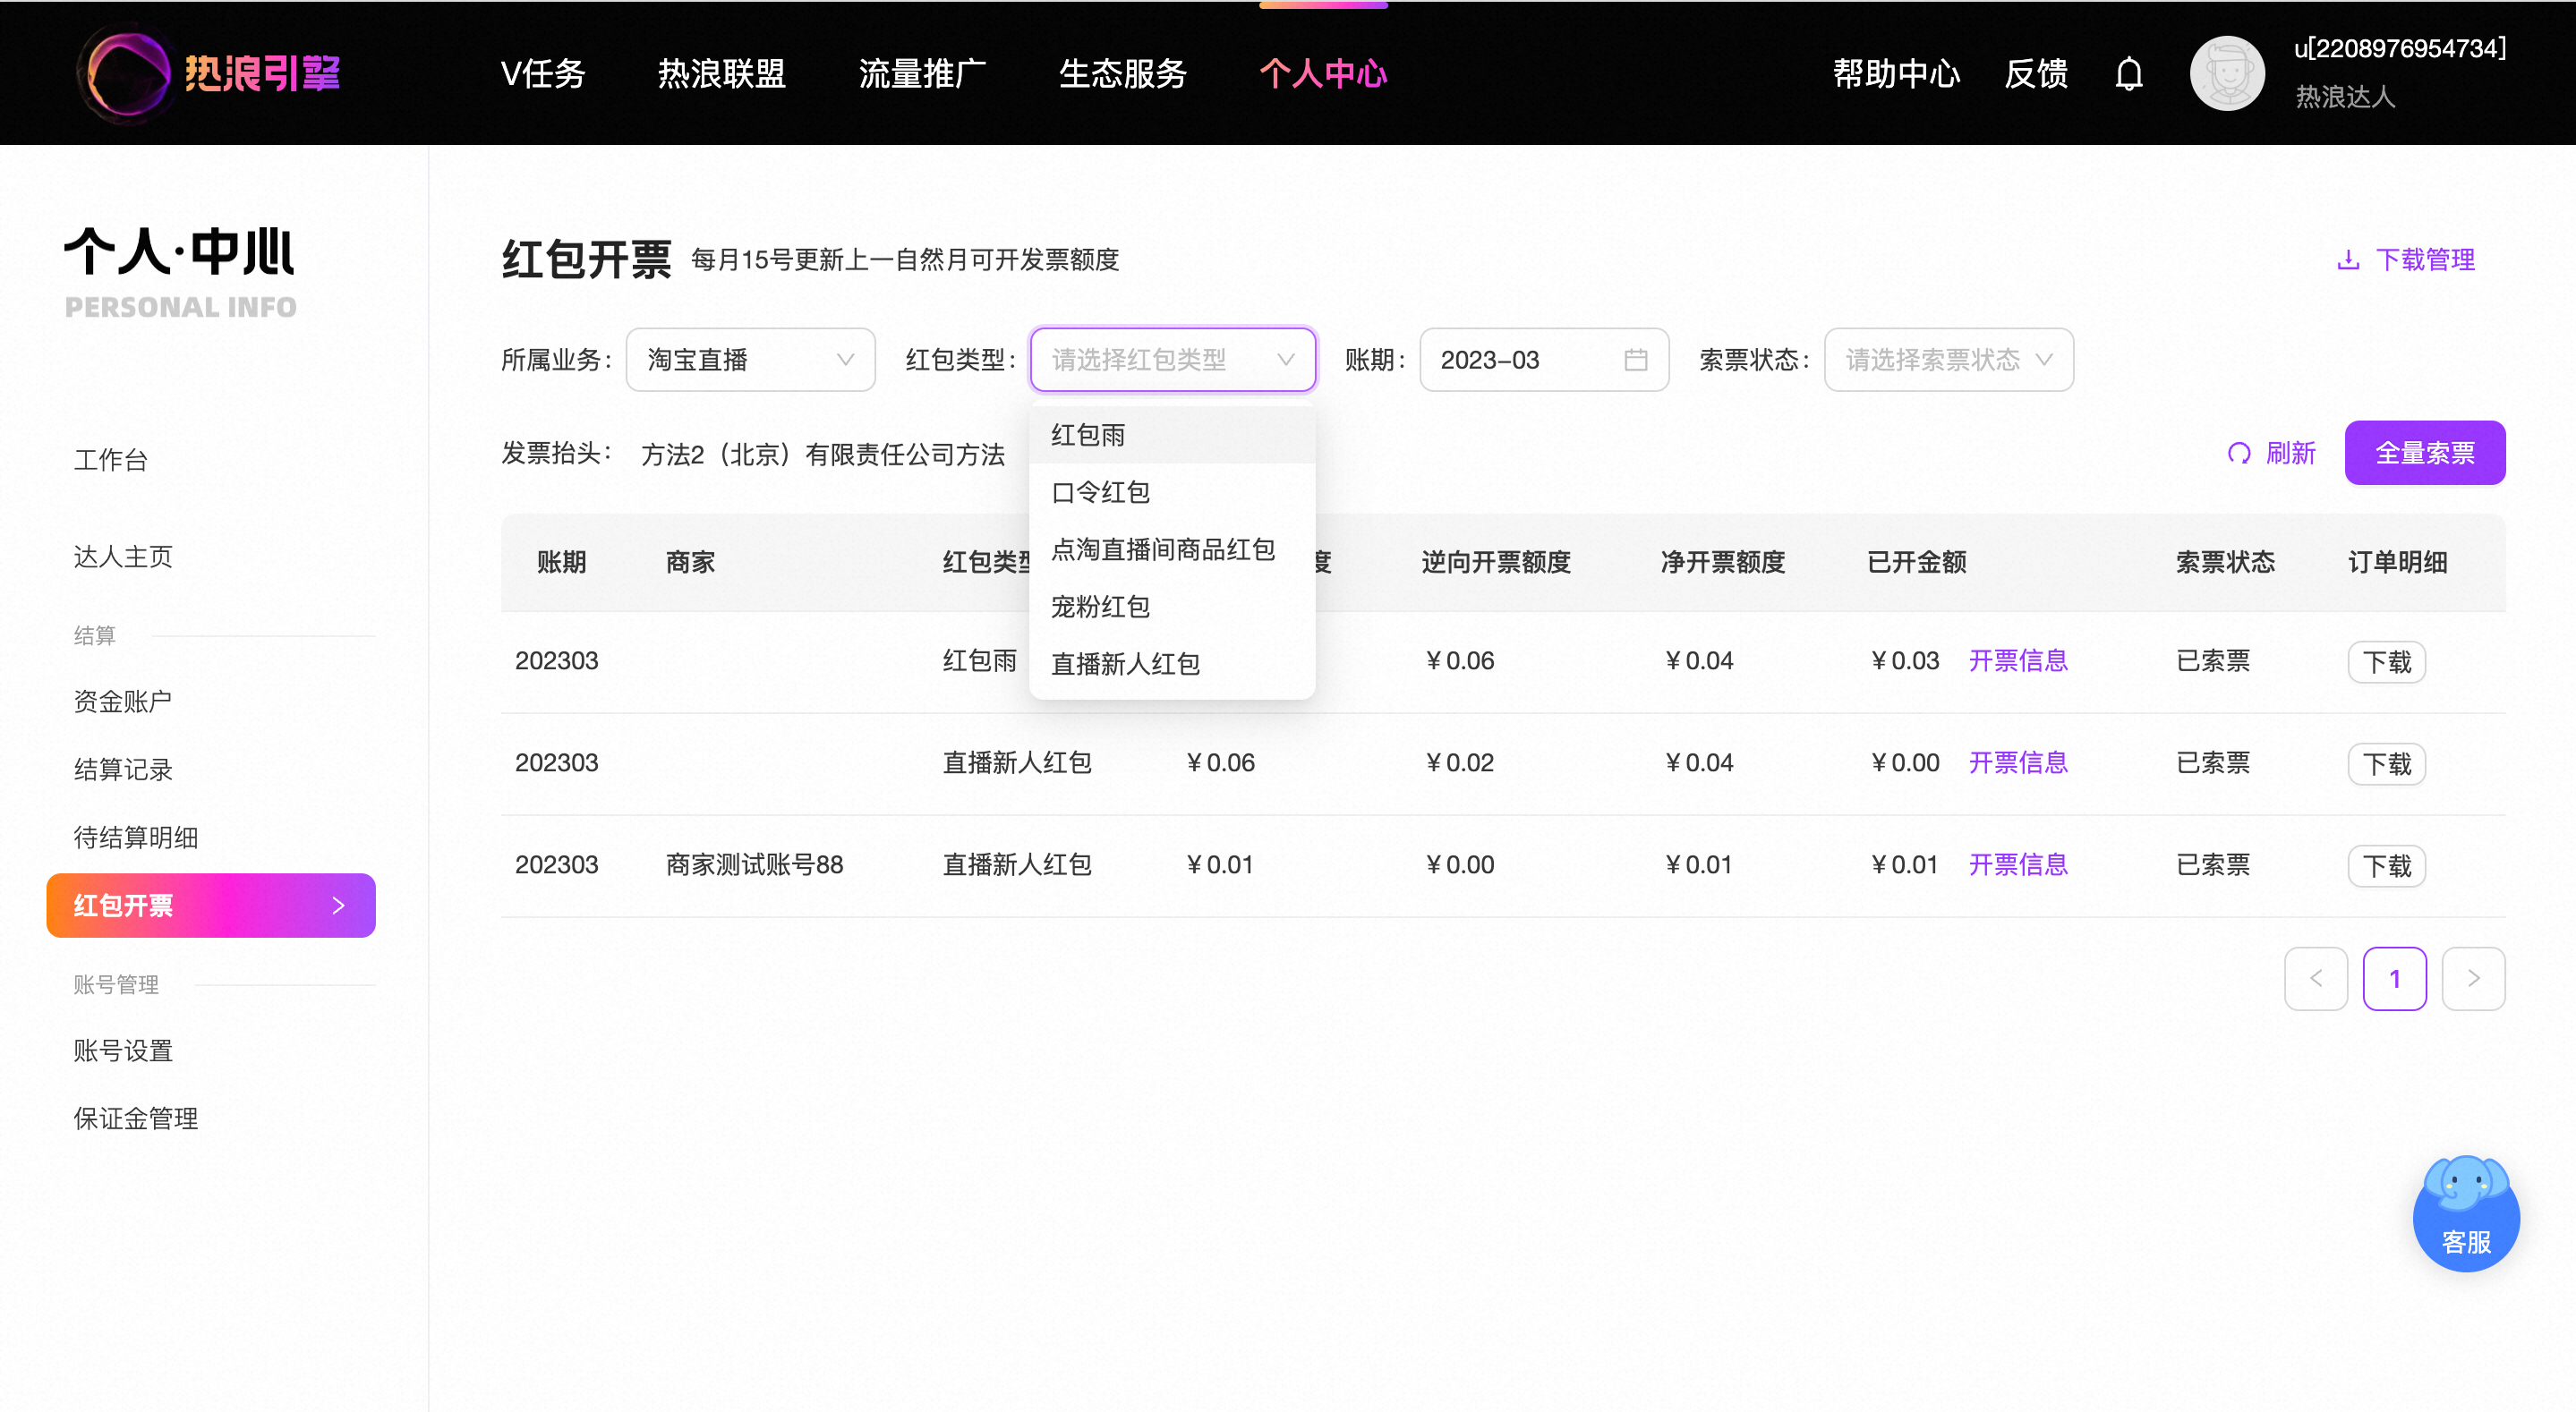Expand the 所属业务 淘宝直播 dropdown

tap(750, 360)
